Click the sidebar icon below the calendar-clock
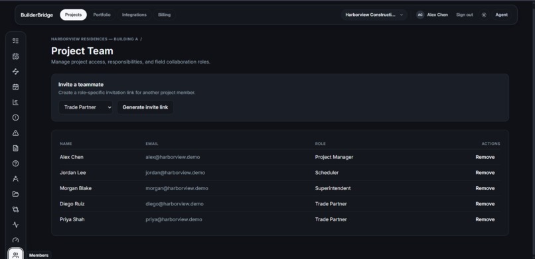Viewport: 535px width, 259px height. click(x=15, y=72)
